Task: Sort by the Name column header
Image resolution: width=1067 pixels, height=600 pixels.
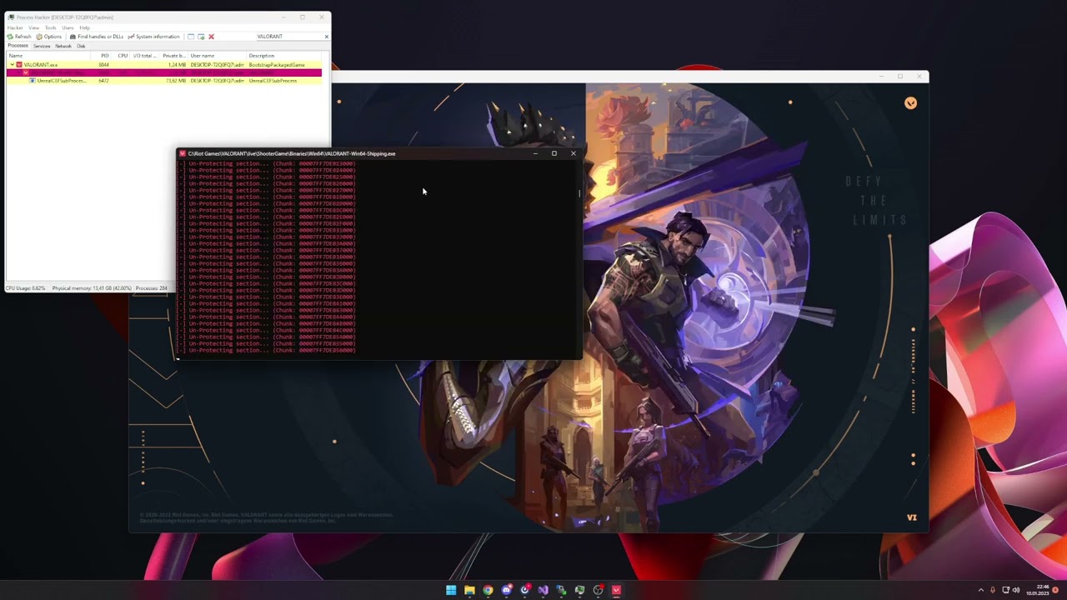Action: pyautogui.click(x=50, y=56)
